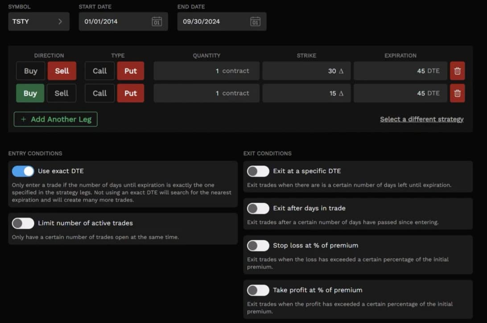Enable Exit at a specific DTE
Viewport: 487px width, 323px height.
click(258, 171)
